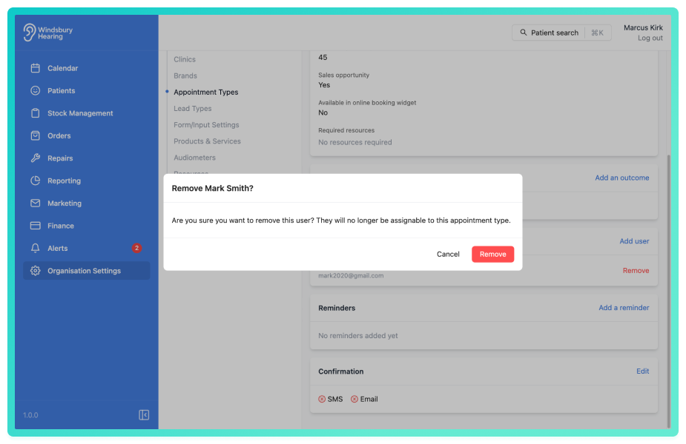The height and width of the screenshot is (444, 686).
Task: Click the SMS disabled cross icon
Action: pyautogui.click(x=322, y=399)
